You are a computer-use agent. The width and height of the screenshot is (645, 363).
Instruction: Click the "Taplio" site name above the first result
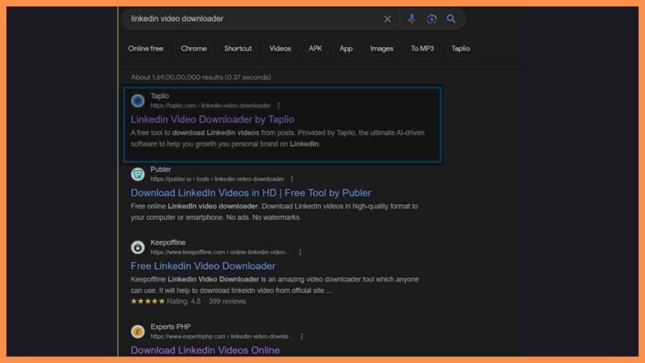point(159,96)
